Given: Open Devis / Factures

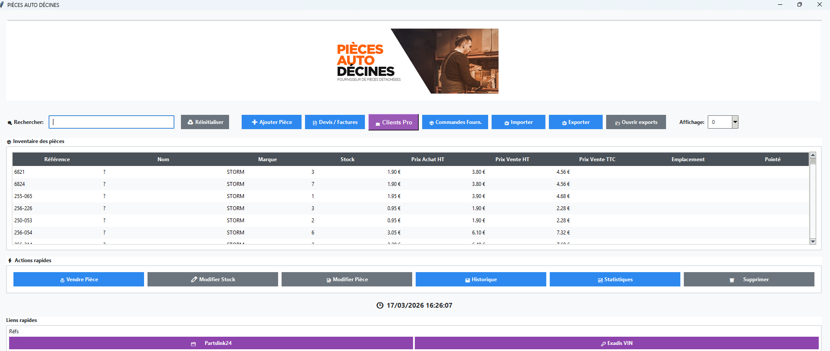Looking at the screenshot, I should 335,122.
